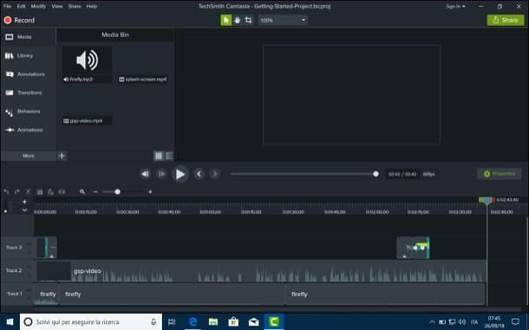Select splash-screen.mp4 in Media Bin

click(142, 65)
